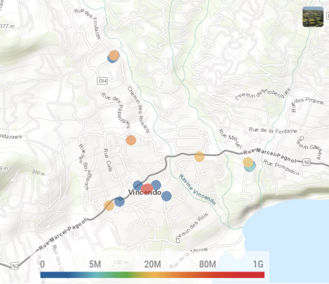Select the blue marker adjacent to southwest yellow marker
This screenshot has height=284, width=329.
pyautogui.click(x=120, y=202)
